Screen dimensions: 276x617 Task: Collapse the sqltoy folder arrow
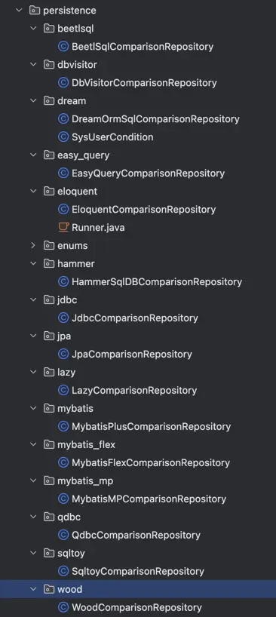coord(33,553)
